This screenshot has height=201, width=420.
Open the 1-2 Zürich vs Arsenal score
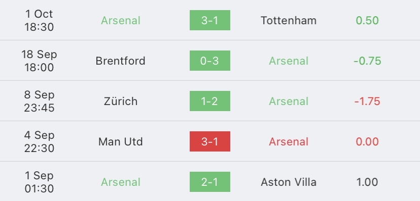pyautogui.click(x=209, y=101)
